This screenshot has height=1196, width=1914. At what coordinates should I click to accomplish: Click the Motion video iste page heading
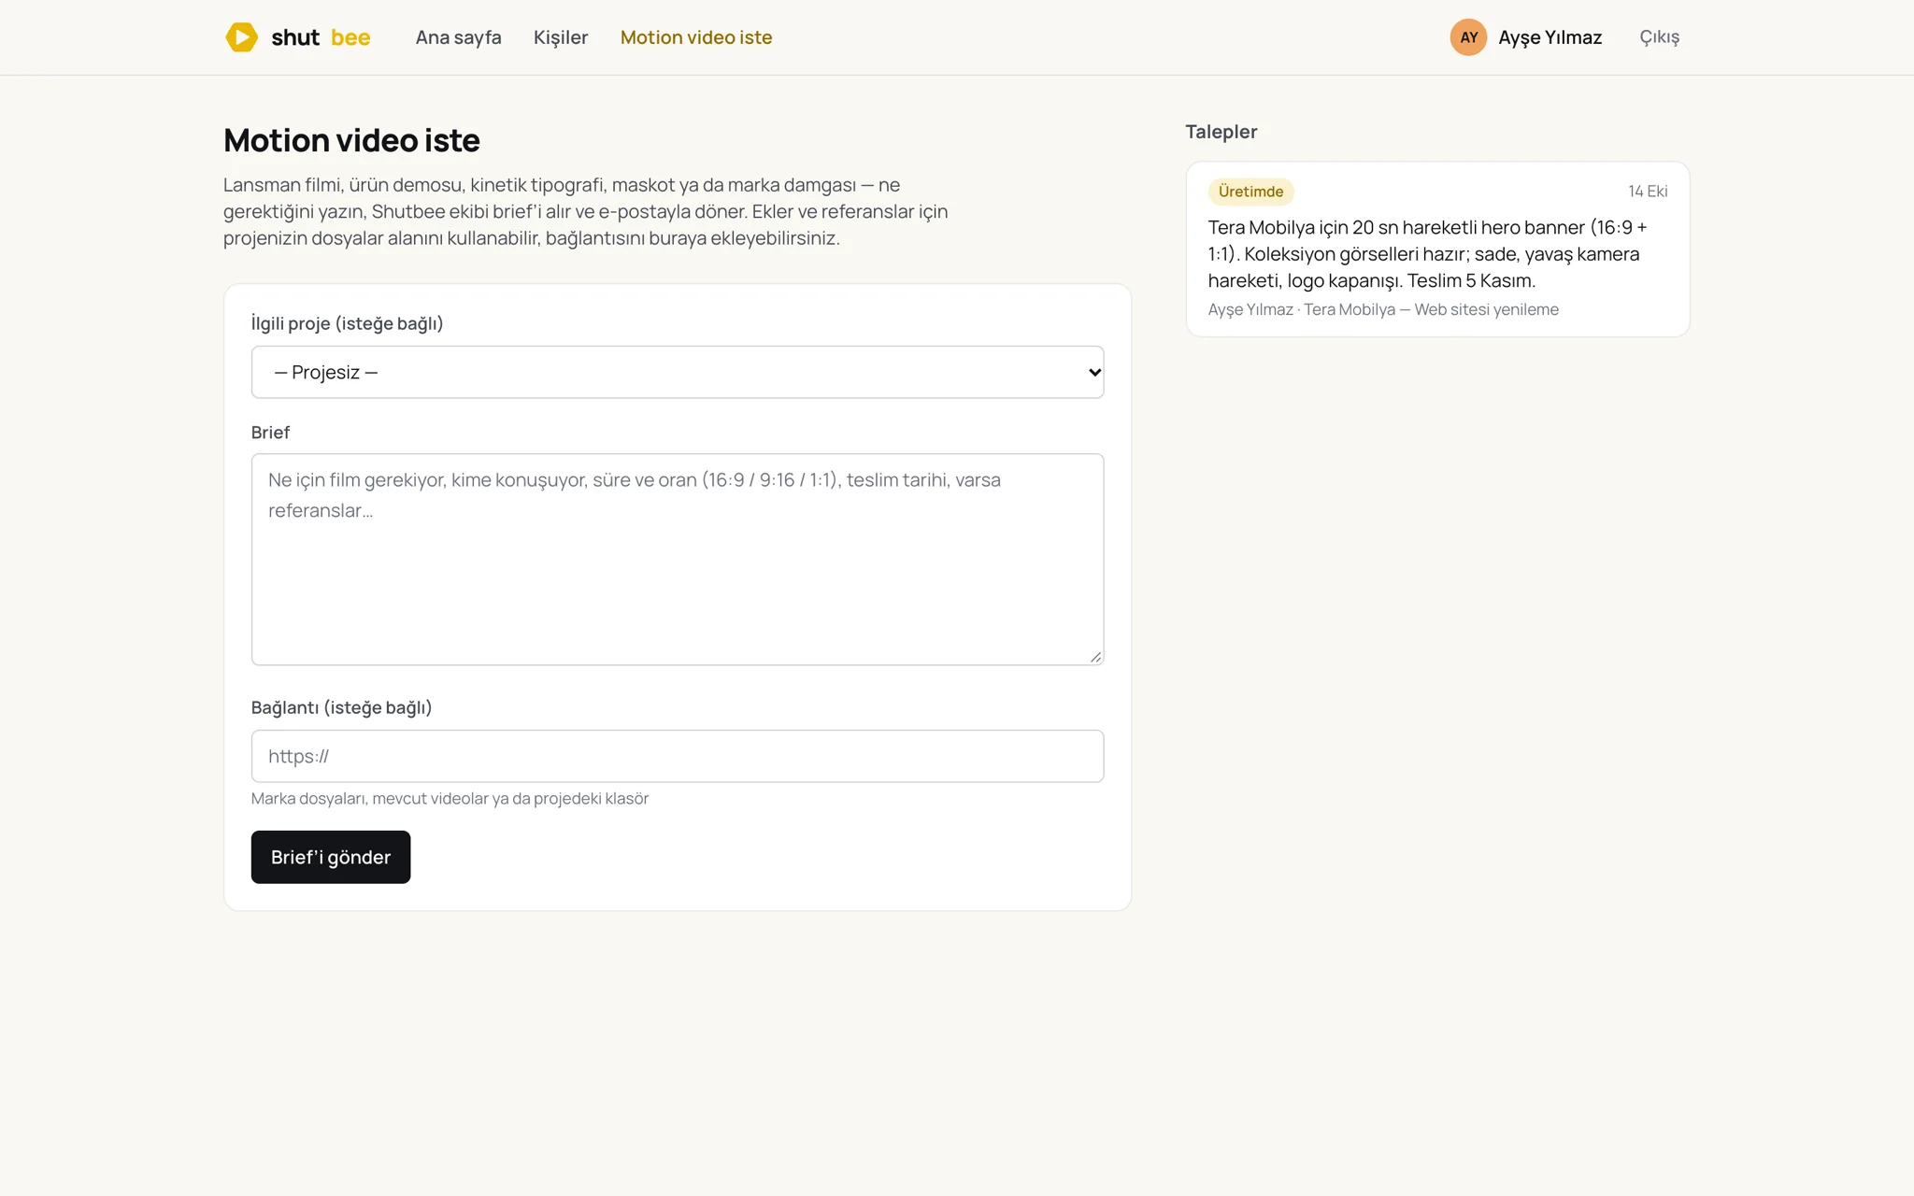pos(351,140)
